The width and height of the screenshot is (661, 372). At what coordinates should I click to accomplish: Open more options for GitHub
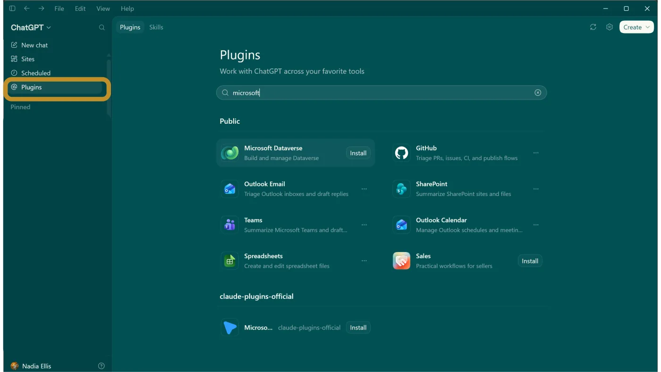536,153
